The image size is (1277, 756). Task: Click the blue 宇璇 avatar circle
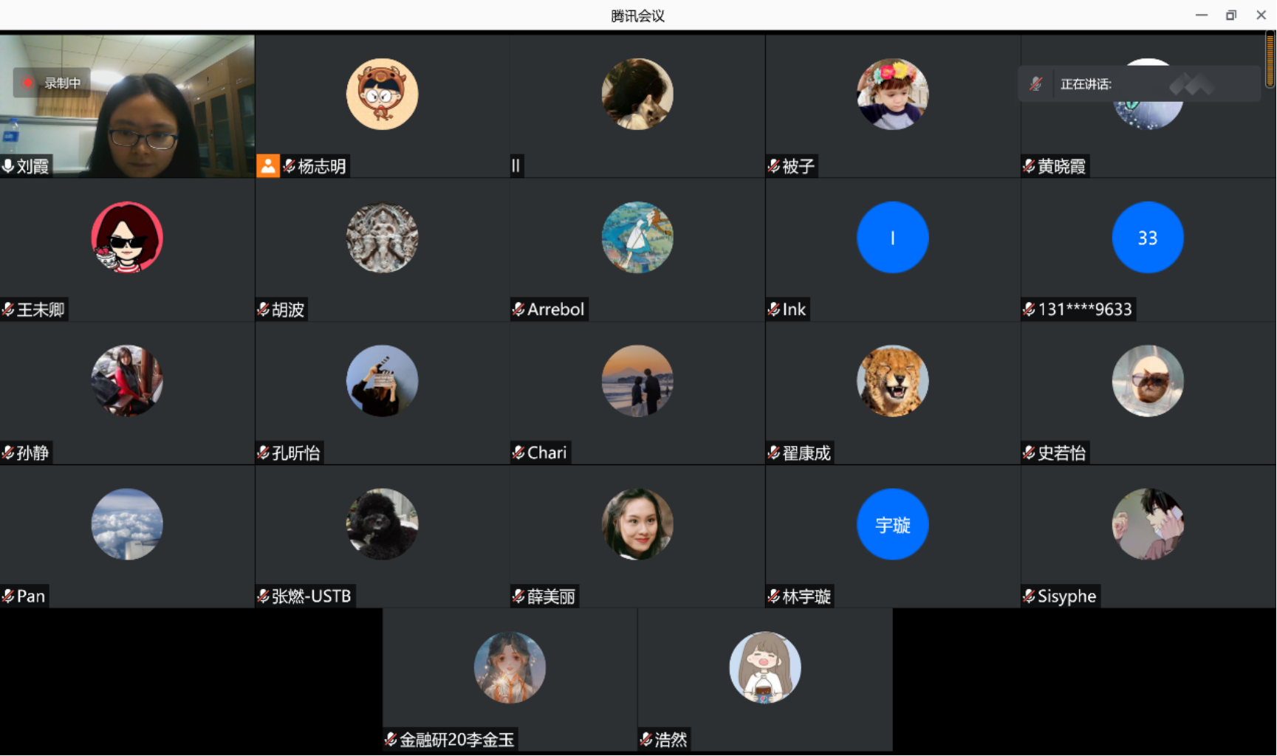tap(893, 524)
